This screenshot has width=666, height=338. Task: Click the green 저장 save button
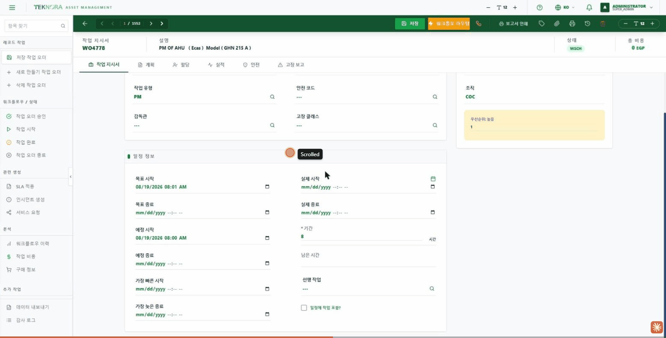click(410, 24)
